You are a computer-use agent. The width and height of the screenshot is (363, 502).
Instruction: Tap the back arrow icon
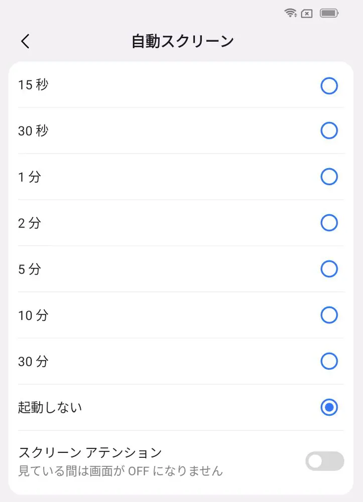[26, 41]
